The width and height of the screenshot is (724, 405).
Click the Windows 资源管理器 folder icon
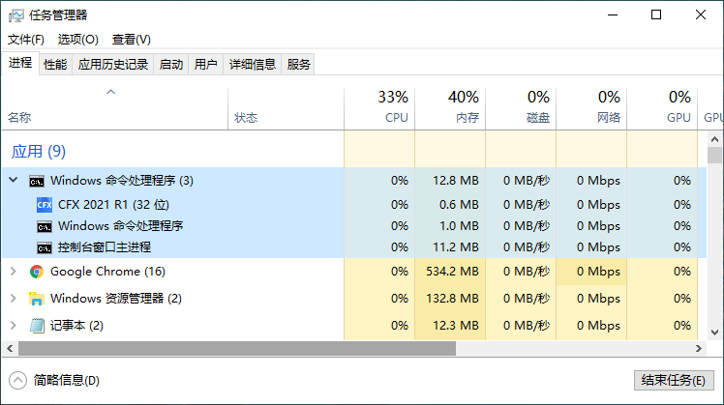click(37, 299)
